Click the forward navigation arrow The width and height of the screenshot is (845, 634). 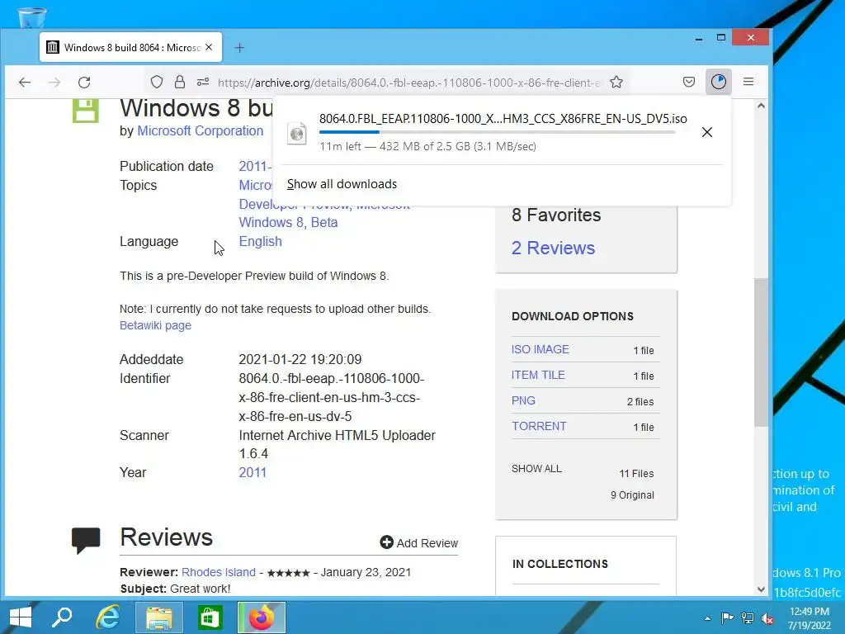[54, 82]
